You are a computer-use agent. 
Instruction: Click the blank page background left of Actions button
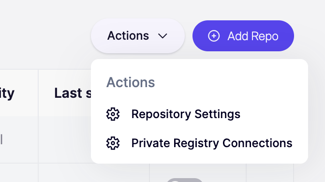tap(45, 35)
